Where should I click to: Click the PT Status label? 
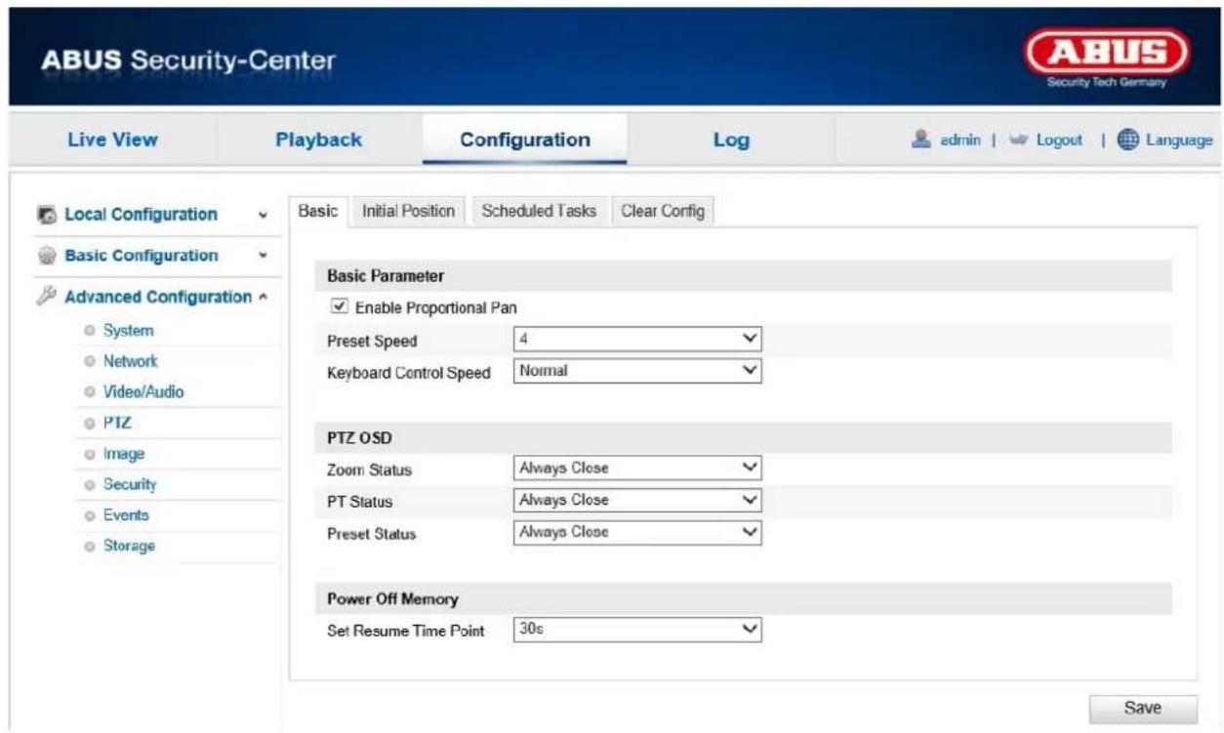pos(358,503)
